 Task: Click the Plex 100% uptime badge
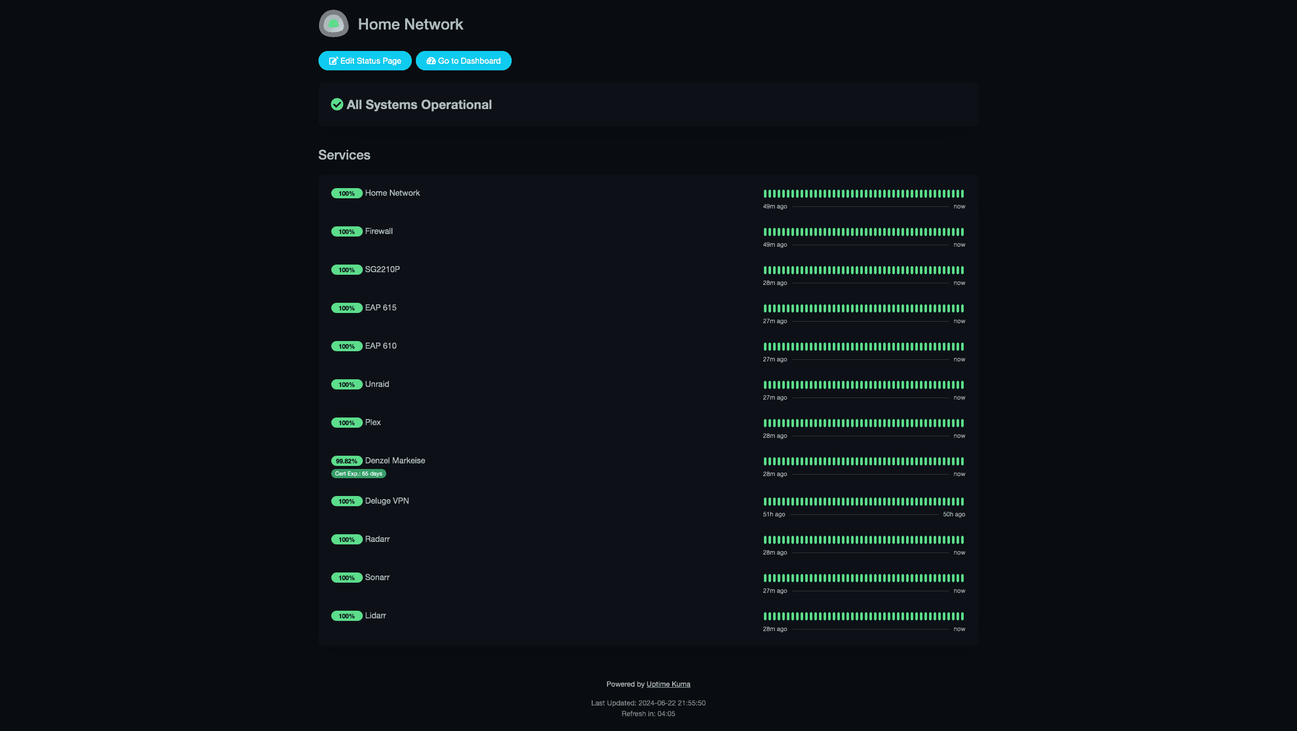pyautogui.click(x=347, y=423)
